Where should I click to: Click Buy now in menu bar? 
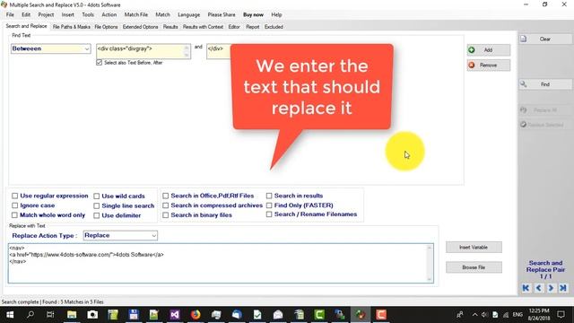(x=253, y=14)
